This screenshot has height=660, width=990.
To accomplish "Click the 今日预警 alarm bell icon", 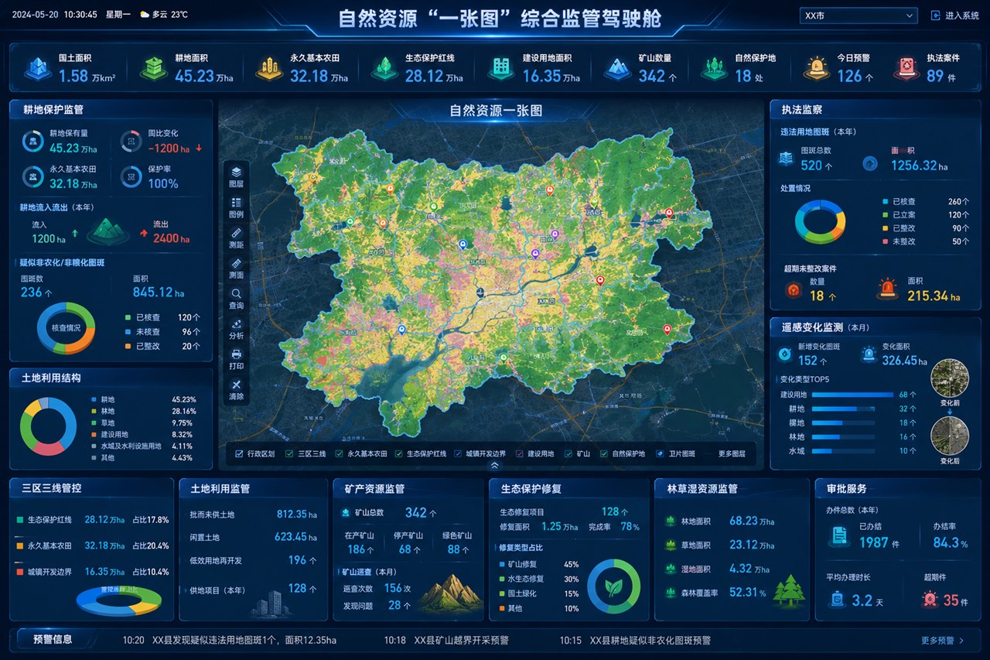I will click(816, 68).
